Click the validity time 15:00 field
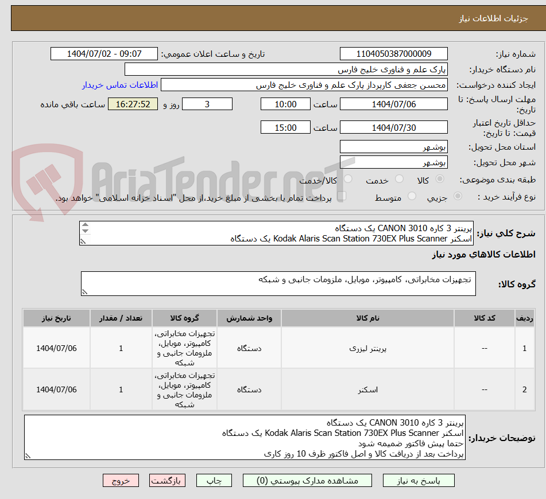 click(285, 127)
